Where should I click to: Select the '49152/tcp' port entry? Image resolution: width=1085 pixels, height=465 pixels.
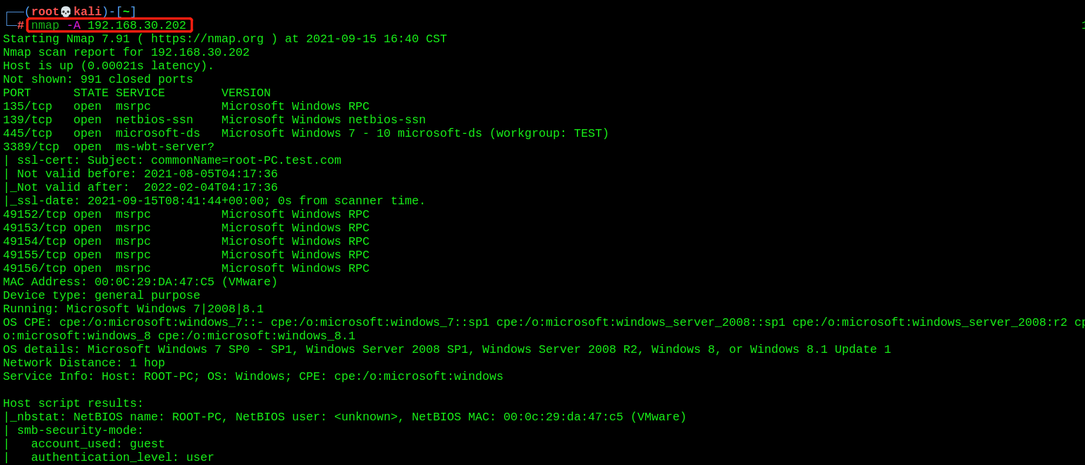(35, 214)
